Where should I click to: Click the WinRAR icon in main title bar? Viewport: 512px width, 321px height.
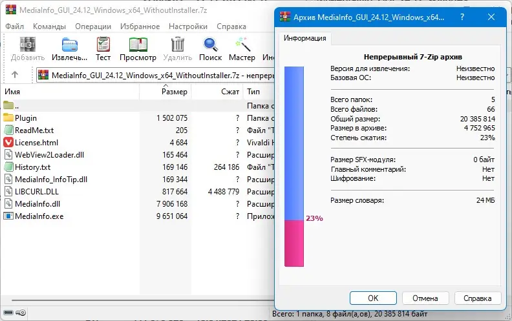(x=11, y=10)
